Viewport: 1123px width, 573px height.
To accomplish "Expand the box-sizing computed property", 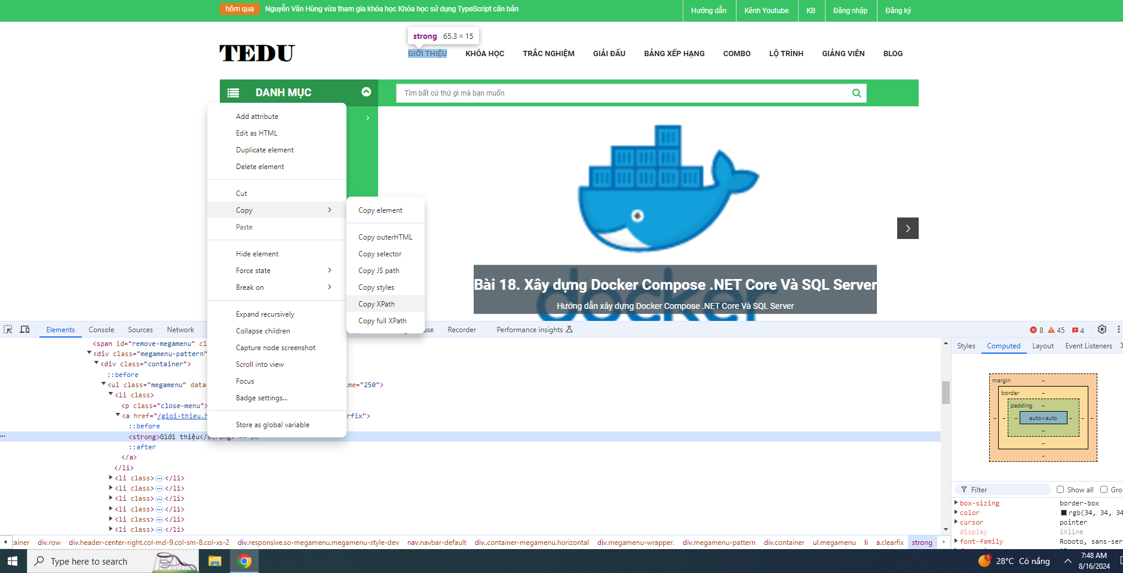I will tap(956, 503).
